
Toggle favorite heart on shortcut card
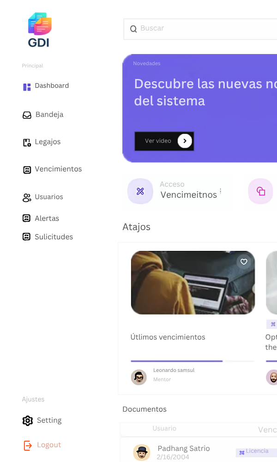click(244, 261)
